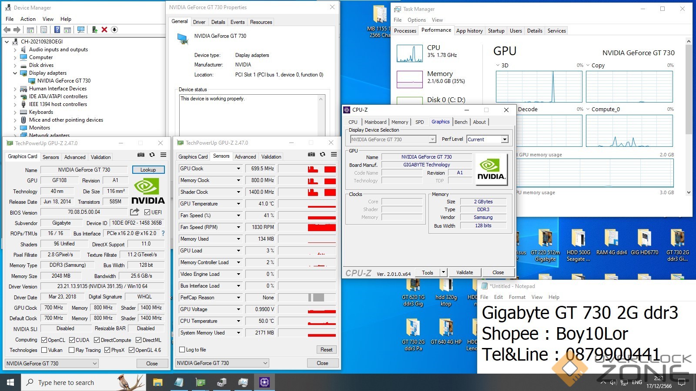
Task: Click the Windows Start button
Action: (x=10, y=382)
